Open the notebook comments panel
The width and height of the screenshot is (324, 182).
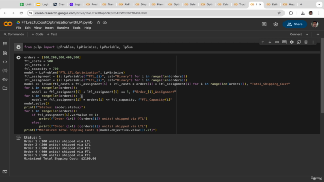point(264,24)
